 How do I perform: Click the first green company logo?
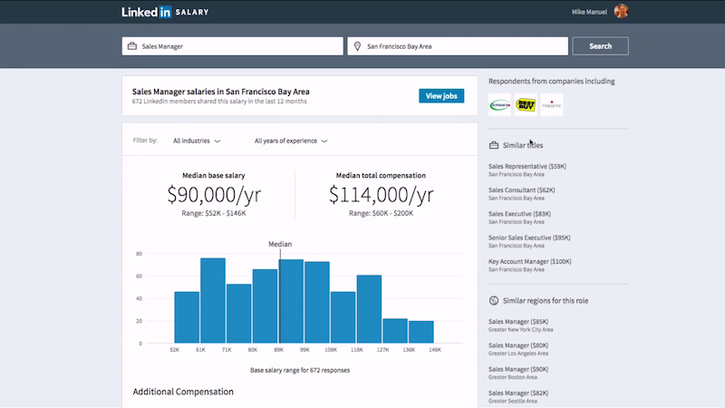[x=500, y=105]
